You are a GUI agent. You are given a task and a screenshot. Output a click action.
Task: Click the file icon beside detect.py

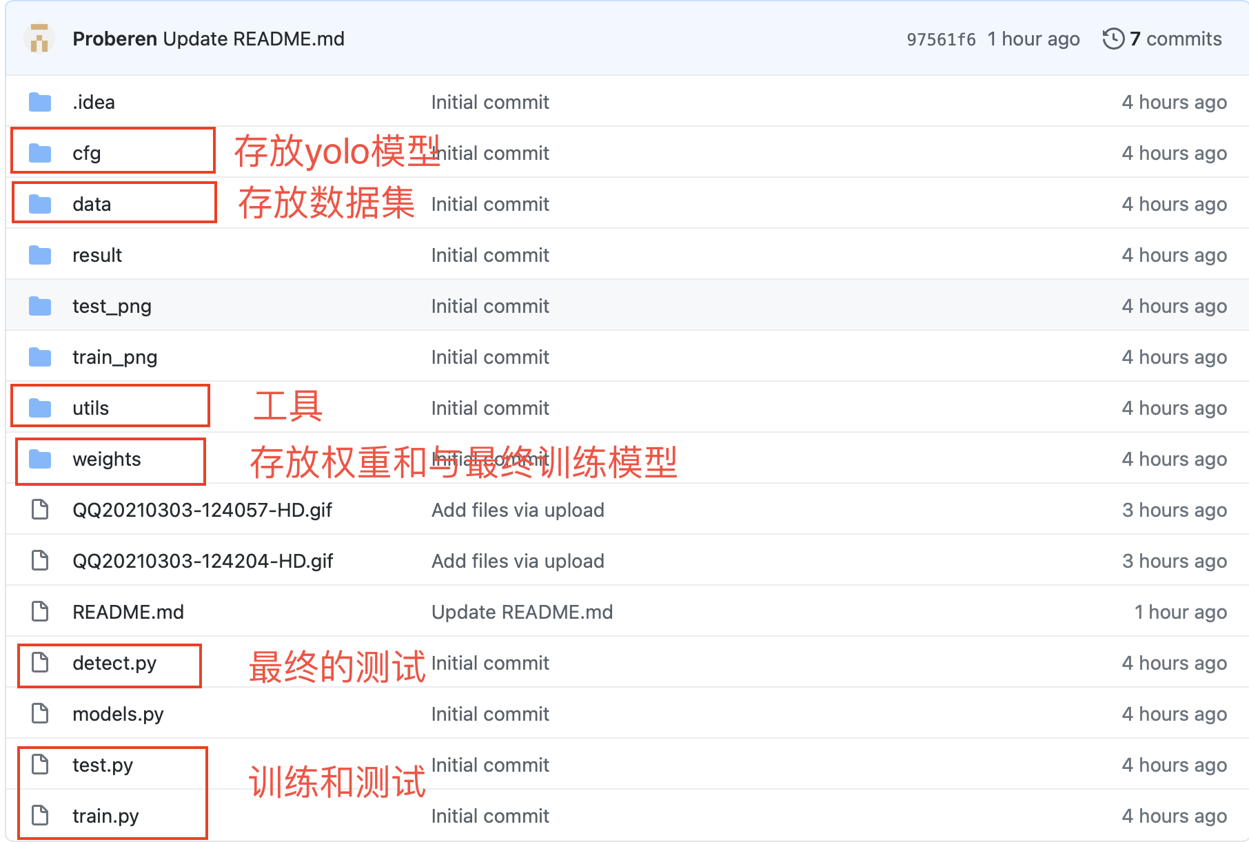[x=39, y=662]
